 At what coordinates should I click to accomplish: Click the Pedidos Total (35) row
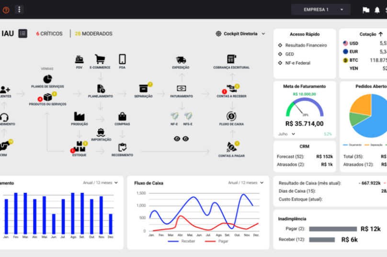click(365, 156)
